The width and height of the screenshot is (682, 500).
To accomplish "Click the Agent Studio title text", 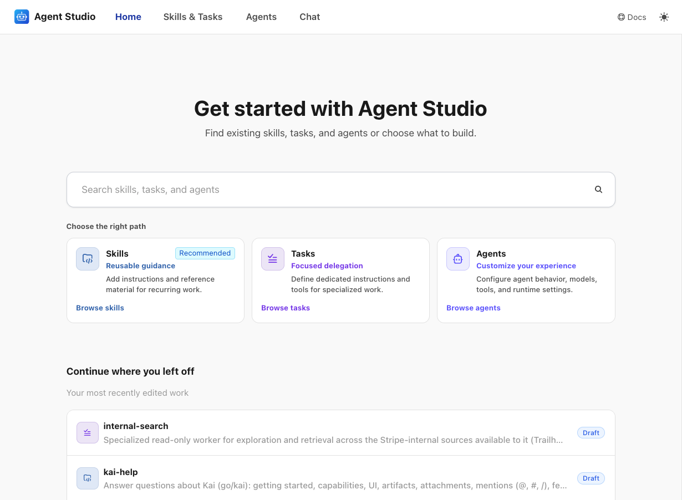I will pyautogui.click(x=65, y=17).
